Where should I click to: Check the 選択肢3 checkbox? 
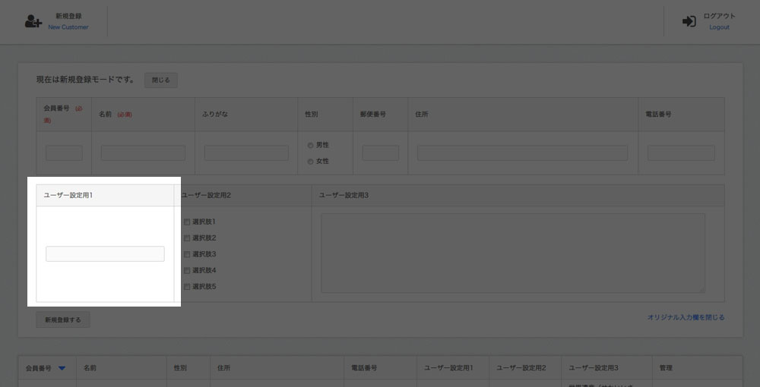click(x=187, y=254)
